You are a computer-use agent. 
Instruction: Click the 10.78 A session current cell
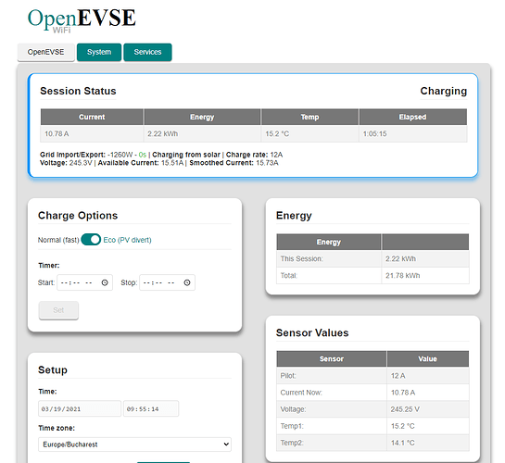pyautogui.click(x=92, y=133)
